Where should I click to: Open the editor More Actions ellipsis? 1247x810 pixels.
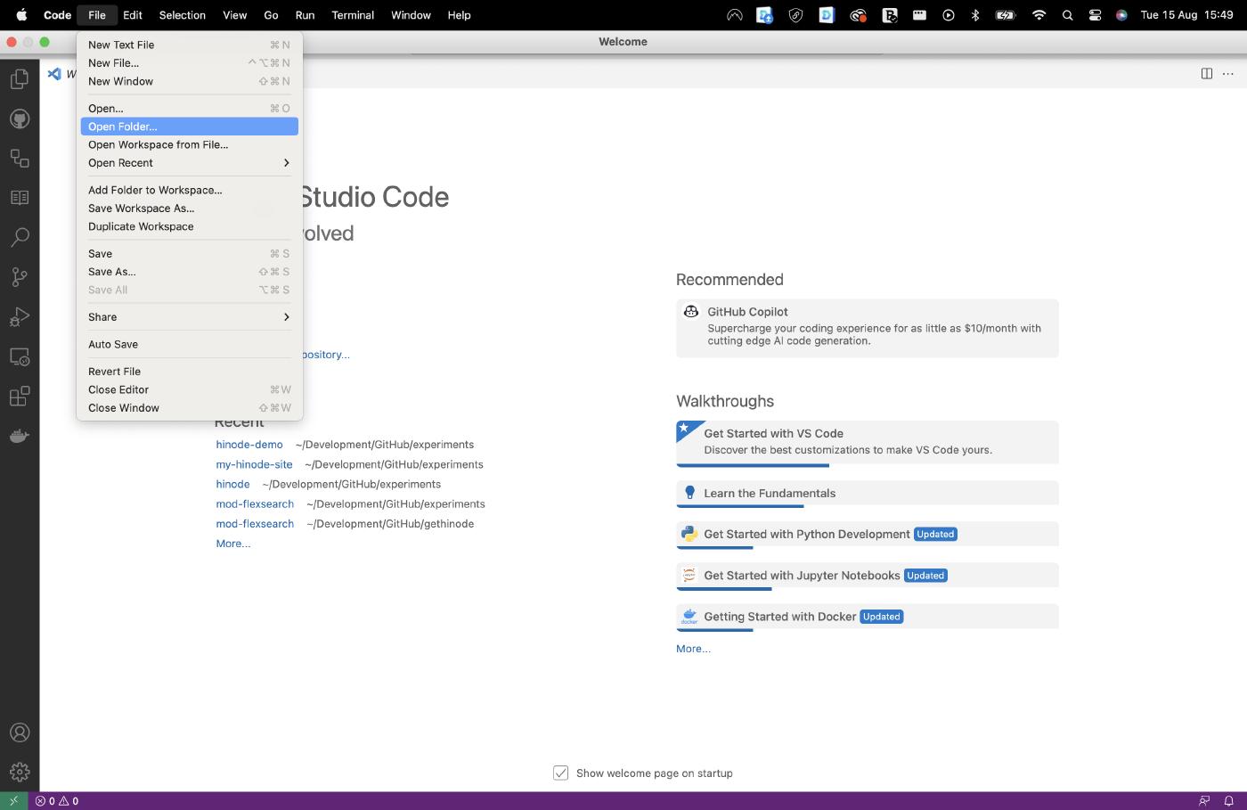[1228, 74]
